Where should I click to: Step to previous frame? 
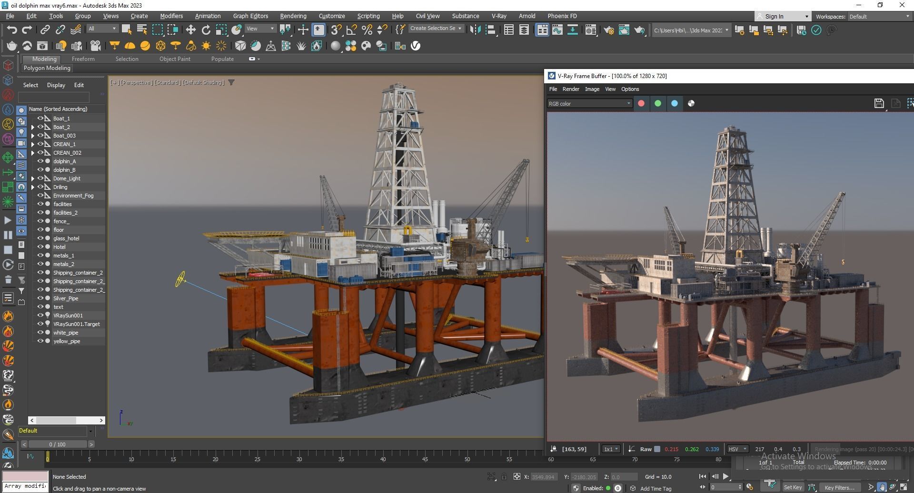tap(715, 476)
